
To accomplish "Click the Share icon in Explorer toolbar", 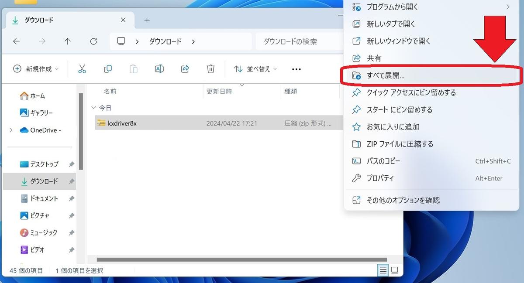I will coord(185,69).
